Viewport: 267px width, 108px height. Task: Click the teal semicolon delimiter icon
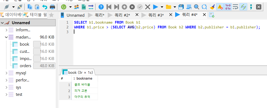251,7
